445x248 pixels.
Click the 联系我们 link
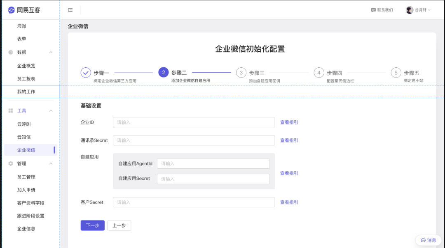point(382,10)
